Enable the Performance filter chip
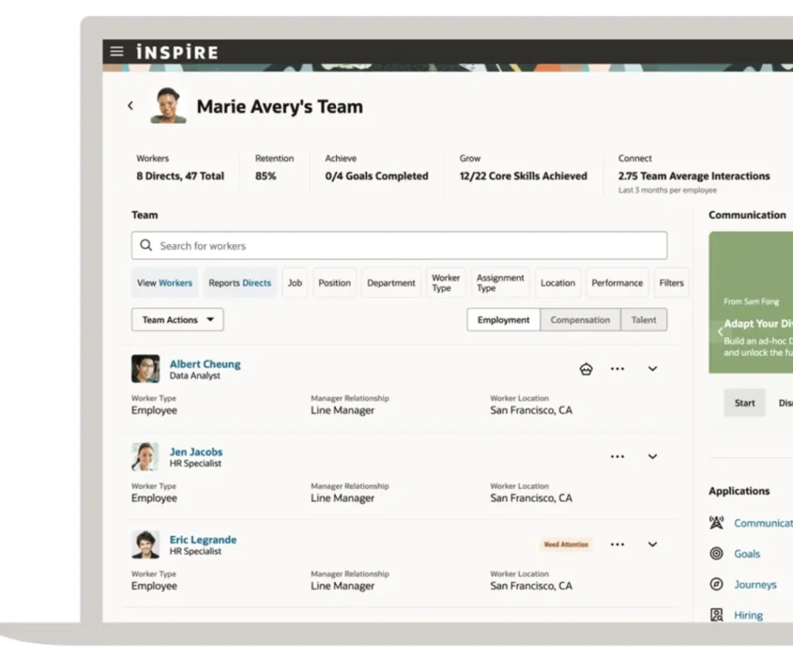This screenshot has width=793, height=659. point(616,283)
